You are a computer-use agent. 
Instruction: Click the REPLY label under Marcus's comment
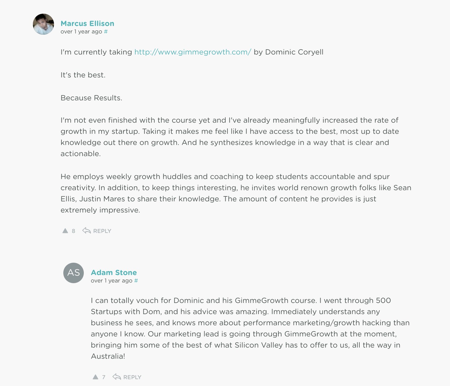click(x=102, y=231)
